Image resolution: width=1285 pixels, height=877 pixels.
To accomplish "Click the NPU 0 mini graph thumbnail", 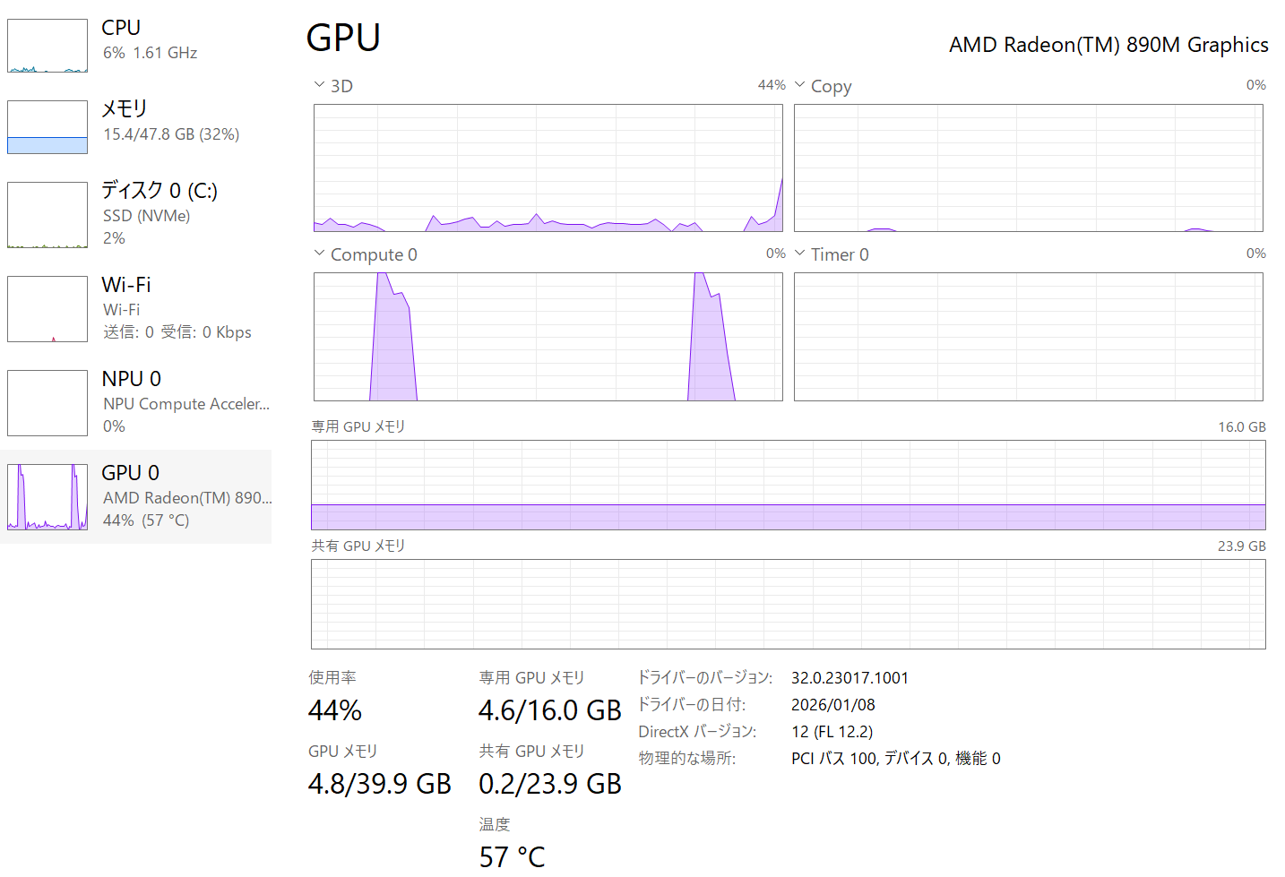I will click(47, 403).
